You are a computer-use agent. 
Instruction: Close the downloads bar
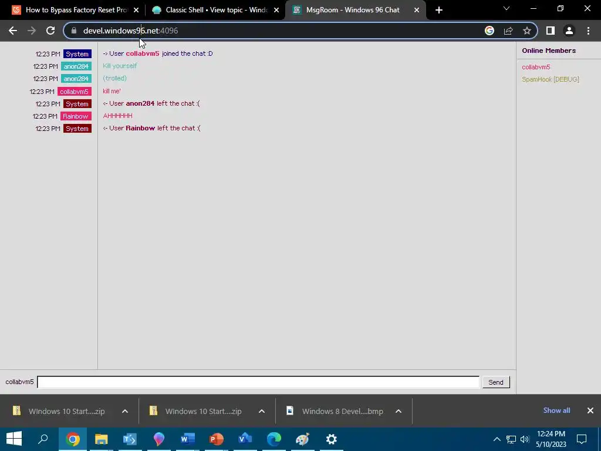point(590,410)
